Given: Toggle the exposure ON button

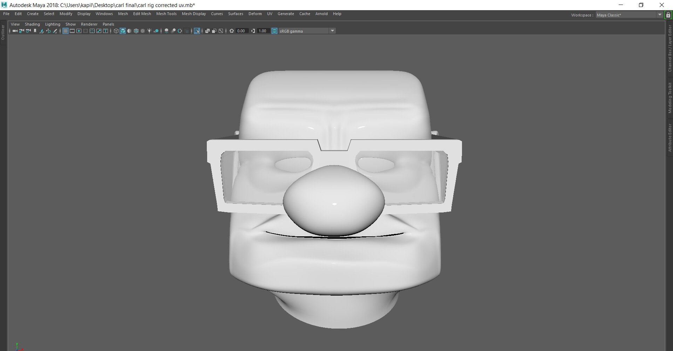Looking at the screenshot, I should [x=274, y=31].
